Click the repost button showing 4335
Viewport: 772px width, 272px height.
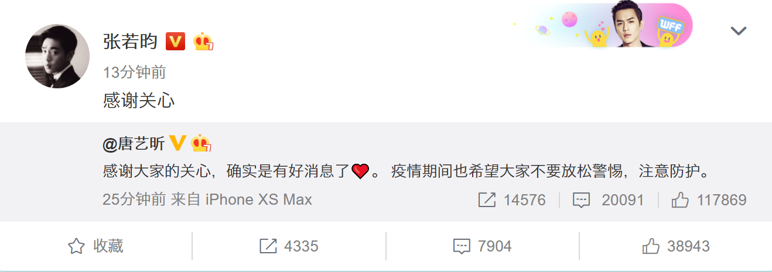click(289, 246)
